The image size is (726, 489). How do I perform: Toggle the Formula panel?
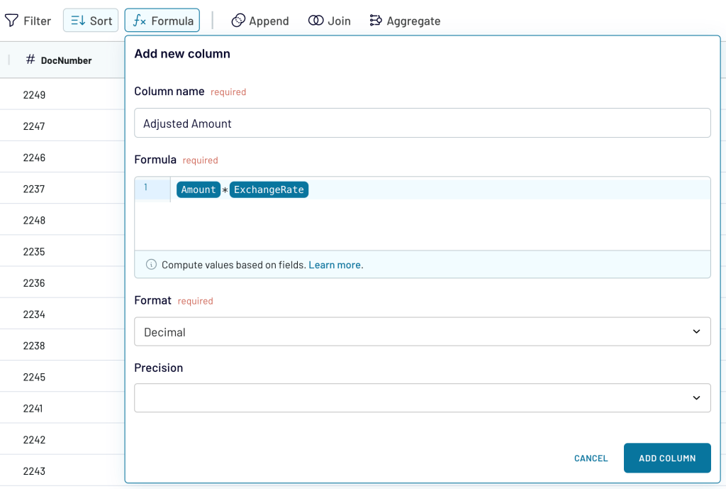[x=162, y=21]
